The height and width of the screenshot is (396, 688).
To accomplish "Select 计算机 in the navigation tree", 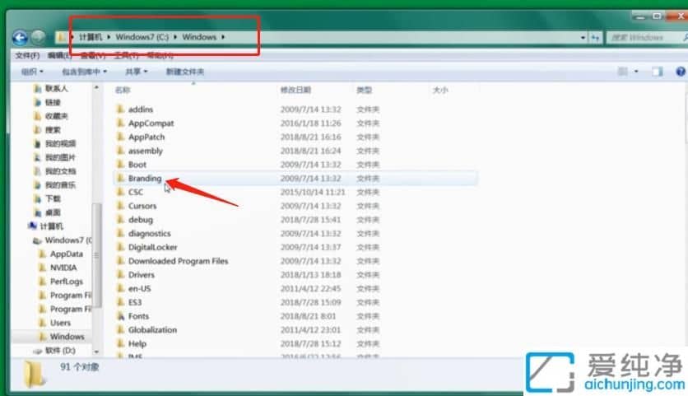I will [x=51, y=226].
